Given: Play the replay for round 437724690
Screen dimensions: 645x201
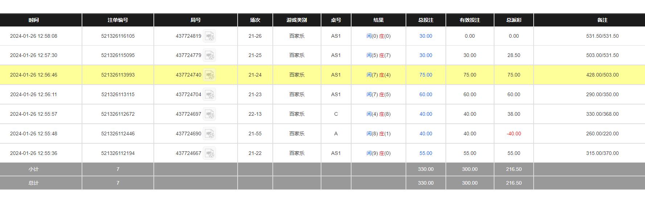Looking at the screenshot, I should 209,134.
